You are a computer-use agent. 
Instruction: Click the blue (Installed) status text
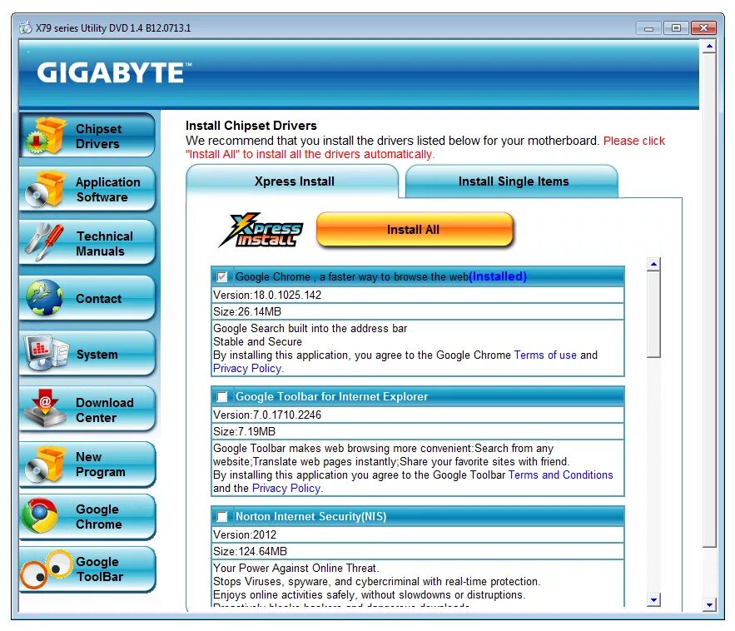498,276
